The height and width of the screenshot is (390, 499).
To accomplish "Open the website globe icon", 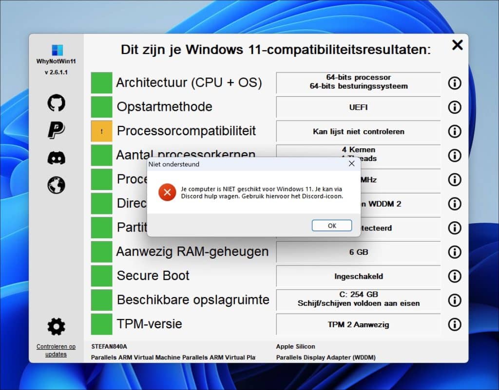I will (57, 185).
